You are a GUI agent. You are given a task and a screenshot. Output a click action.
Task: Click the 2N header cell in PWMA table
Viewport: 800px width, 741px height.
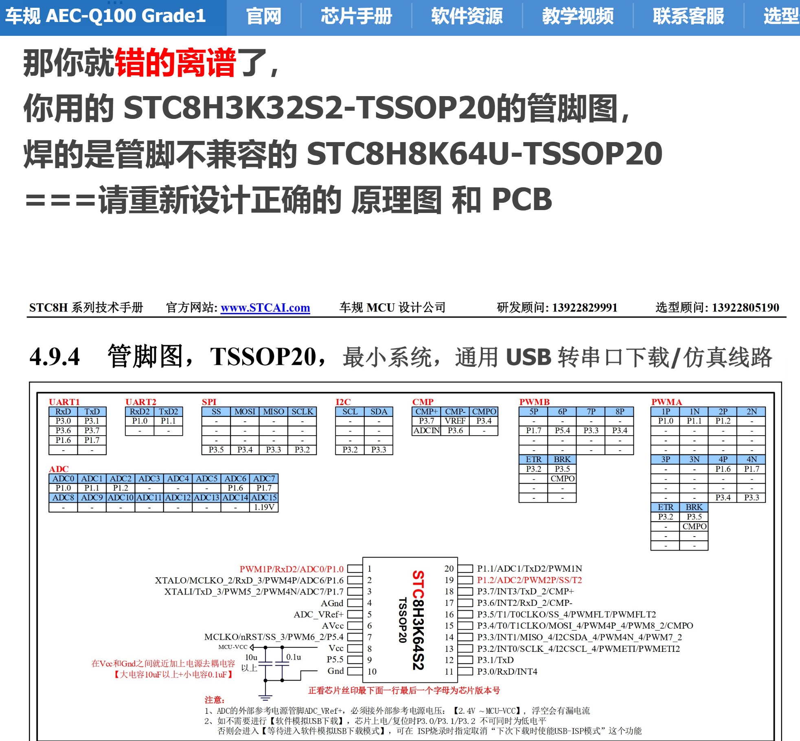[x=752, y=412]
